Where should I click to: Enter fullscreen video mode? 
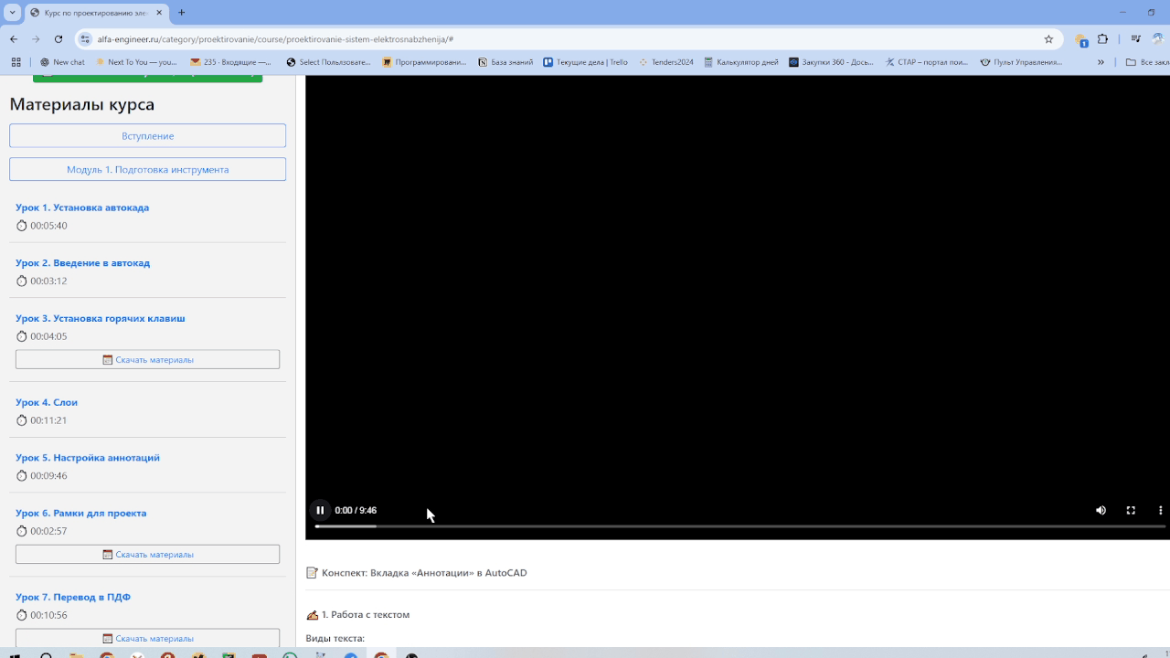click(x=1131, y=510)
